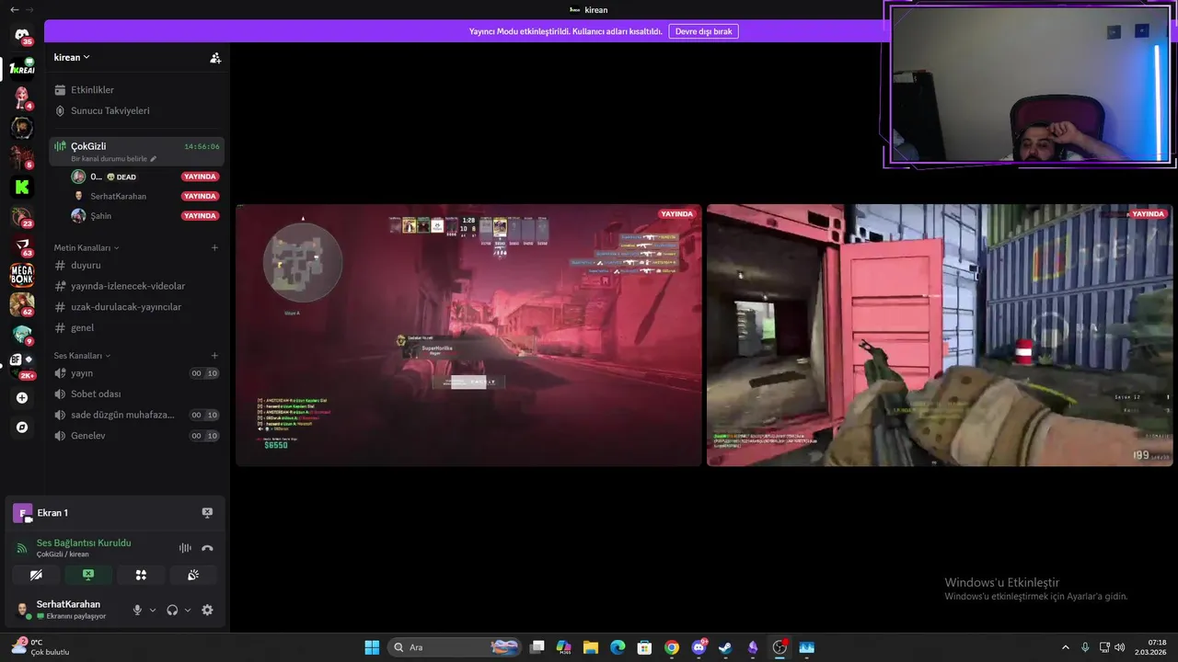Image resolution: width=1178 pixels, height=662 pixels.
Task: Open noise suppression waveform icon
Action: click(x=185, y=548)
